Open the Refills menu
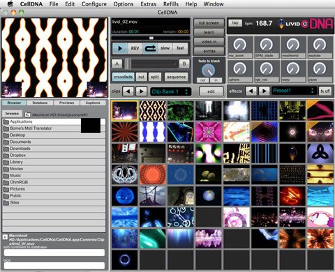This screenshot has width=335, height=272. point(171,4)
